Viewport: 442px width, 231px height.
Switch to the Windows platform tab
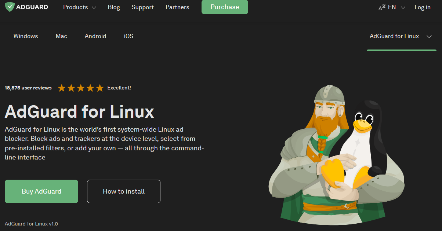[26, 36]
